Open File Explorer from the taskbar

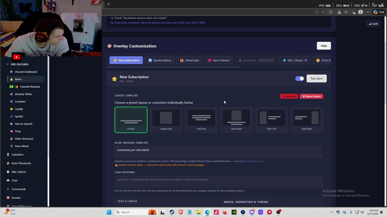click(x=198, y=212)
